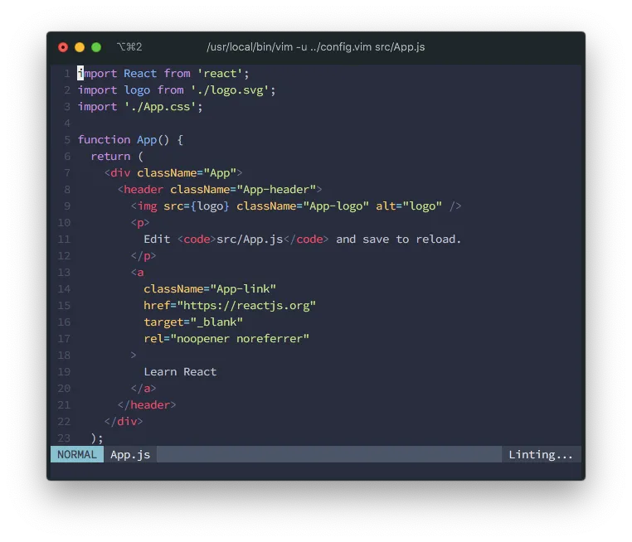Viewport: 632px width, 542px height.
Task: Click the yellow minimize window button
Action: 80,47
